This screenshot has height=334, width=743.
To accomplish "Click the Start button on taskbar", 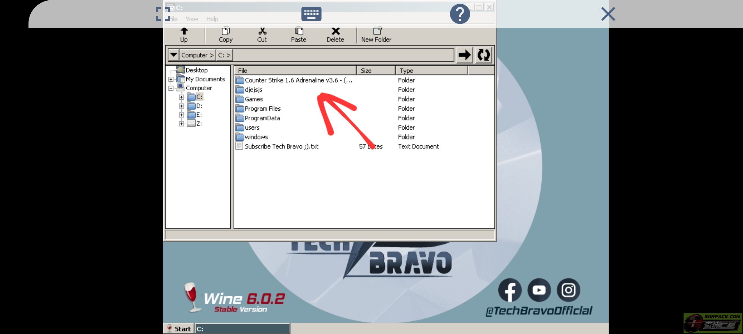I will point(179,328).
